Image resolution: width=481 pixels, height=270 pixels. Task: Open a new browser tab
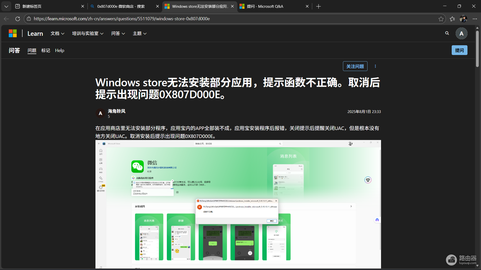[318, 6]
